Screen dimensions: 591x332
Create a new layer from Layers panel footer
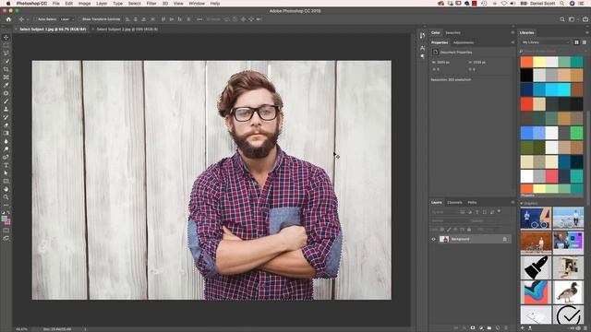point(498,328)
